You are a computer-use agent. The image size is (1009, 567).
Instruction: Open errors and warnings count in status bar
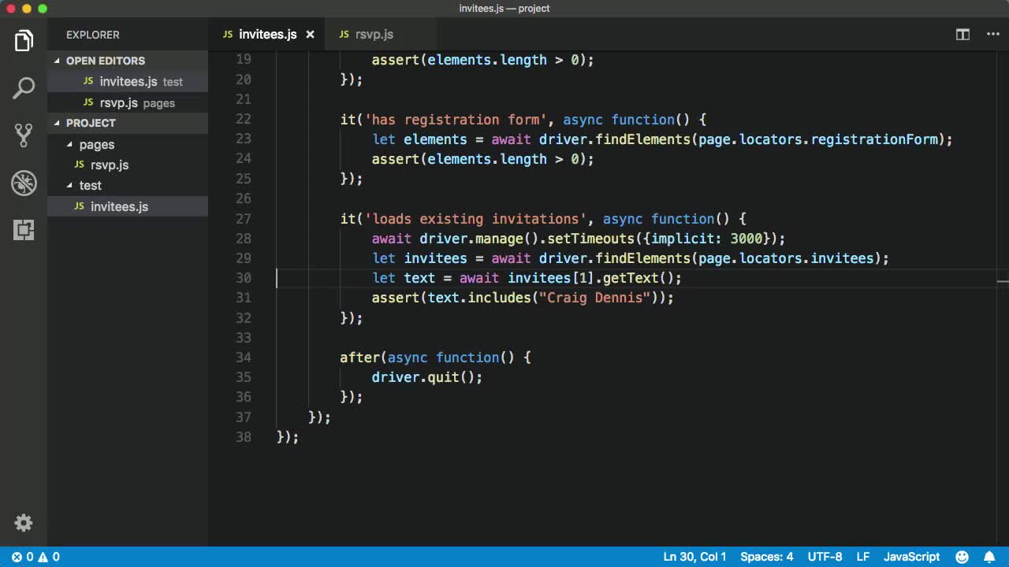pos(35,557)
